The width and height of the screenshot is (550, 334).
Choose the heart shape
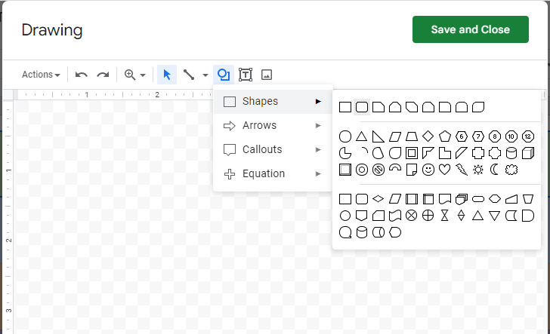pos(445,170)
